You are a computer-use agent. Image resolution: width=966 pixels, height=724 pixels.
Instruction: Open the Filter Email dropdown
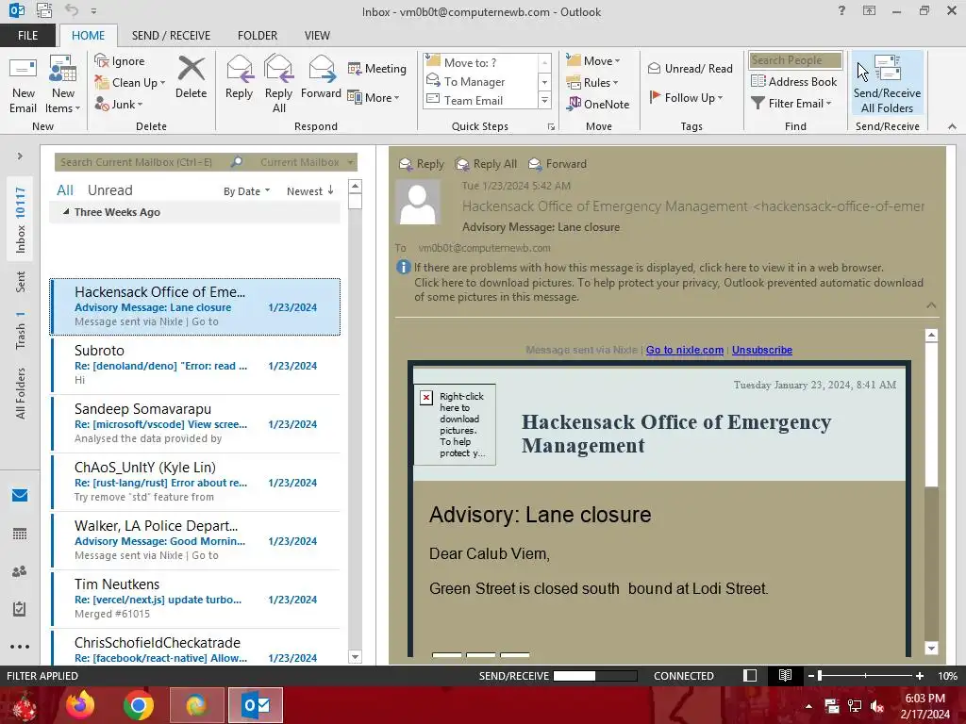tap(791, 104)
